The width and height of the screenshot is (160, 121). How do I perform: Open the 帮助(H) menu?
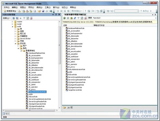[x=73, y=7]
